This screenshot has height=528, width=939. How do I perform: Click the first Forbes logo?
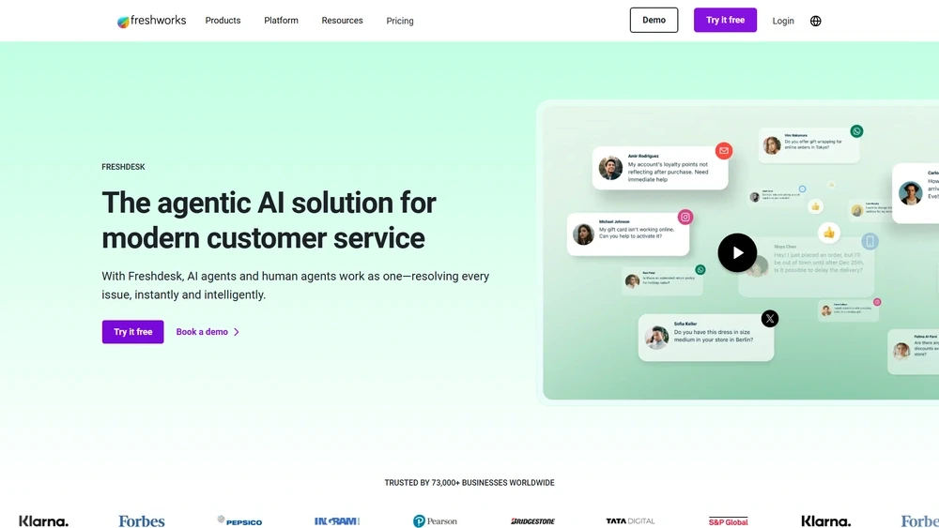(142, 521)
